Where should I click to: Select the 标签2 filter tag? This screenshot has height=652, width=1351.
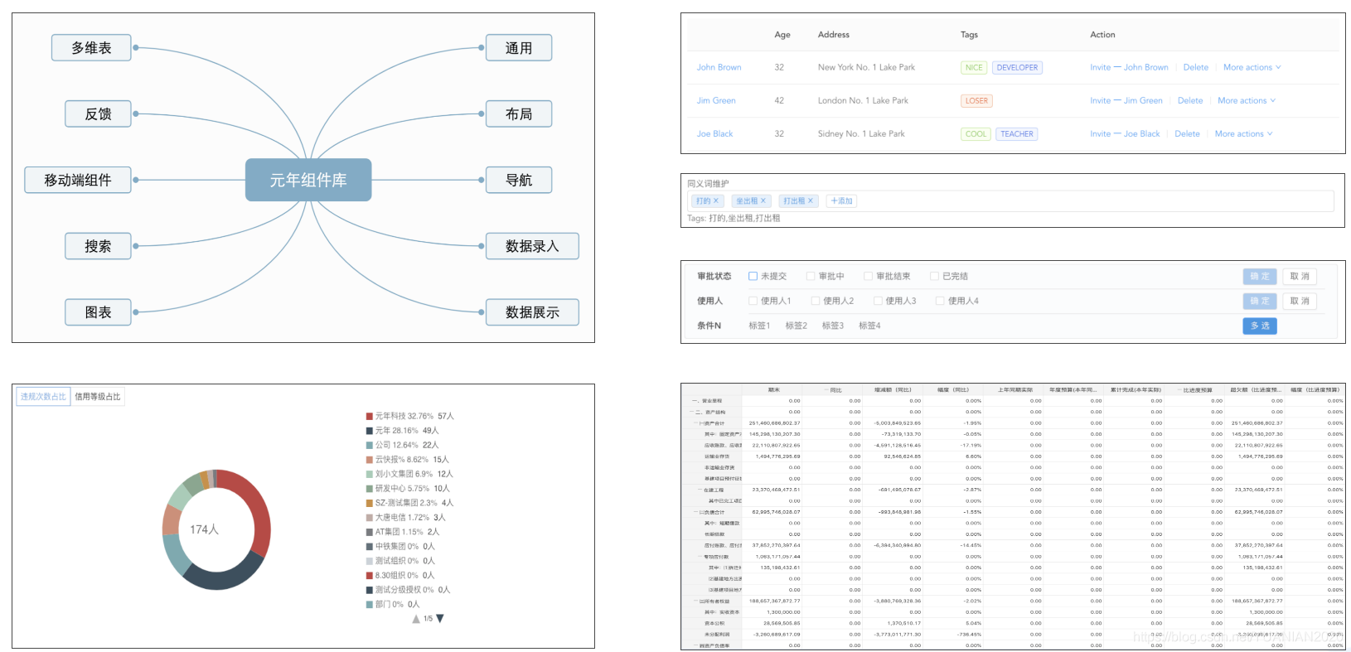(x=796, y=326)
